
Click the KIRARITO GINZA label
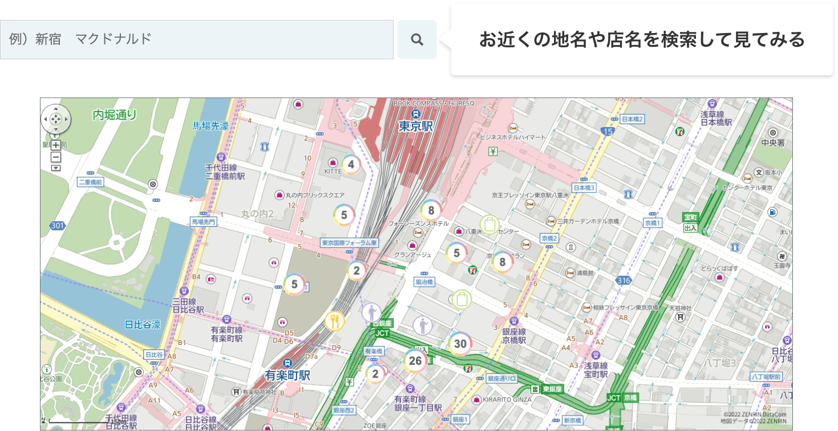507,400
